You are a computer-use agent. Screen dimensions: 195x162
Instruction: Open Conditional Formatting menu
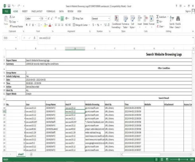116,22
